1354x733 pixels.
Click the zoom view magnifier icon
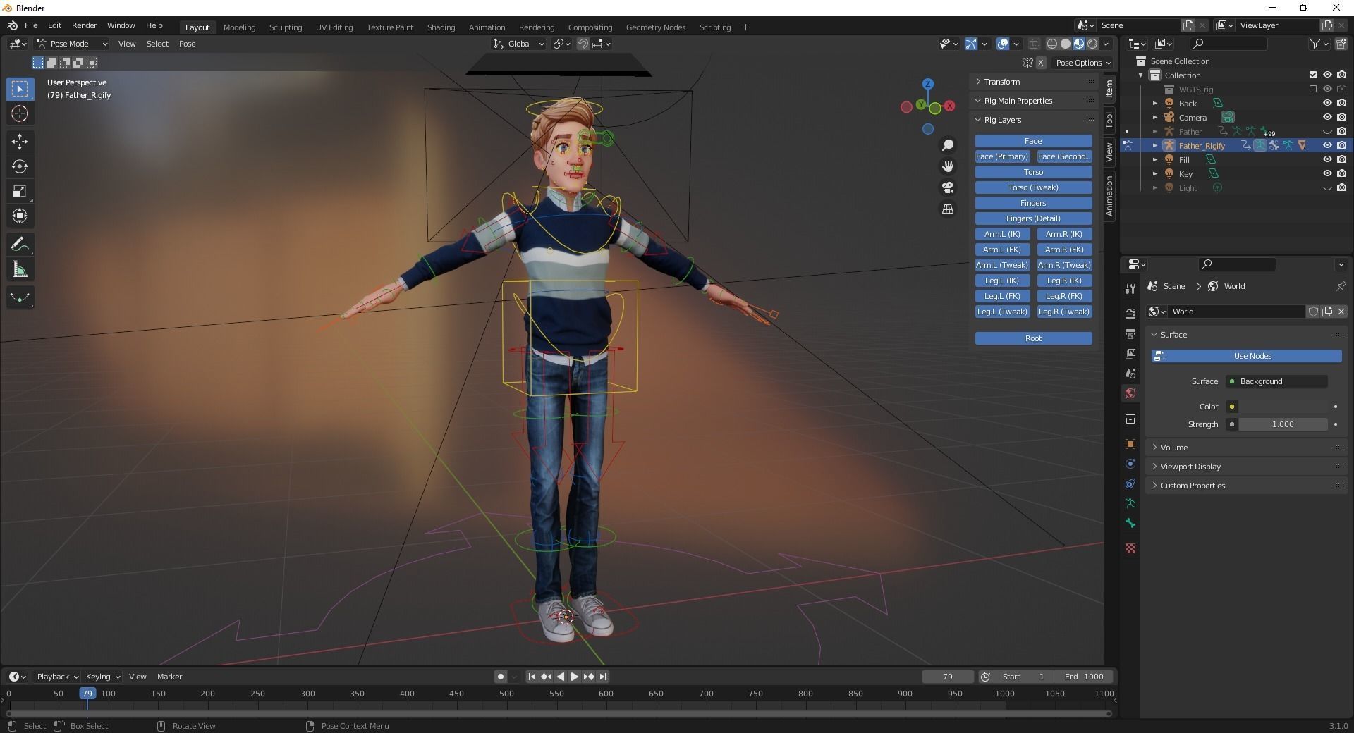948,144
